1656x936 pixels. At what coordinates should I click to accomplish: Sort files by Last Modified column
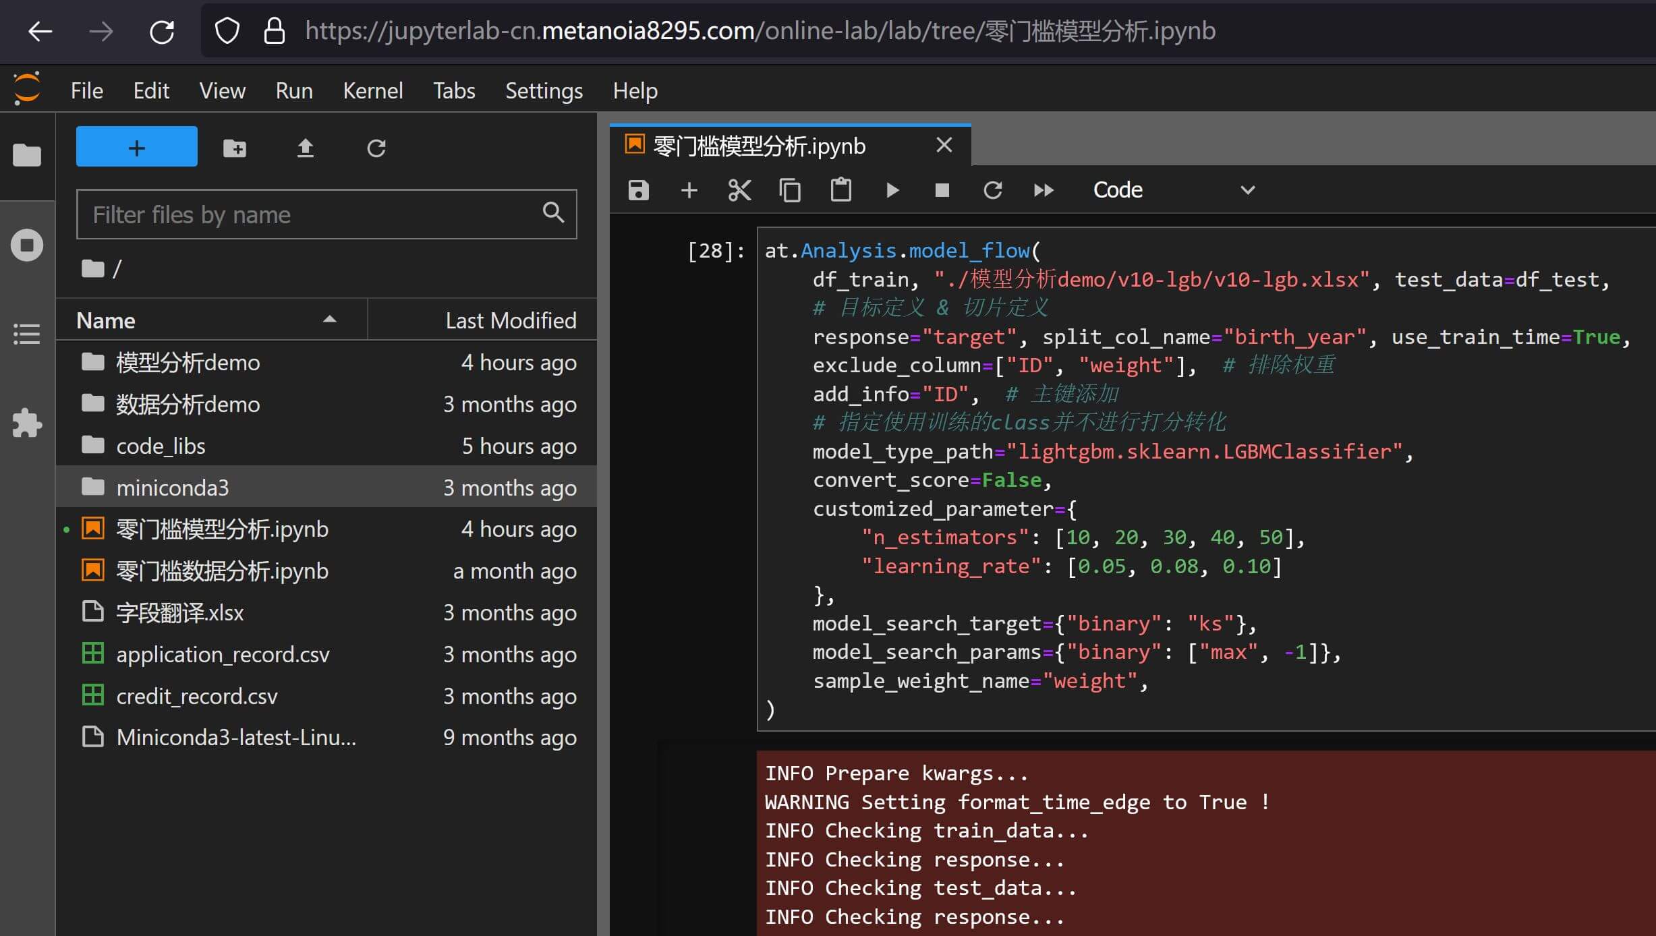point(510,320)
